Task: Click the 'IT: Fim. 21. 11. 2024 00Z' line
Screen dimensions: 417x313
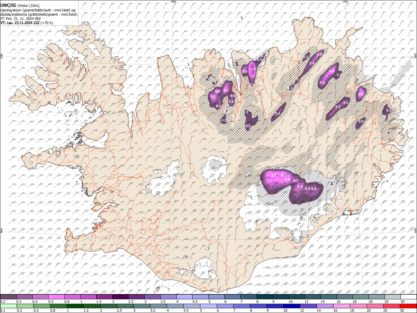Action: pyautogui.click(x=21, y=19)
